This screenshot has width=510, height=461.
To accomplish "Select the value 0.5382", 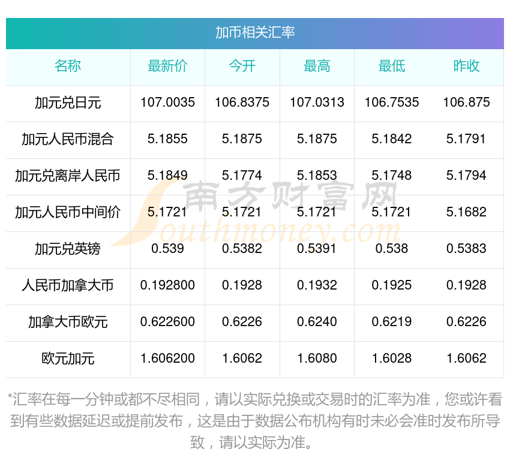I will 242,249.
